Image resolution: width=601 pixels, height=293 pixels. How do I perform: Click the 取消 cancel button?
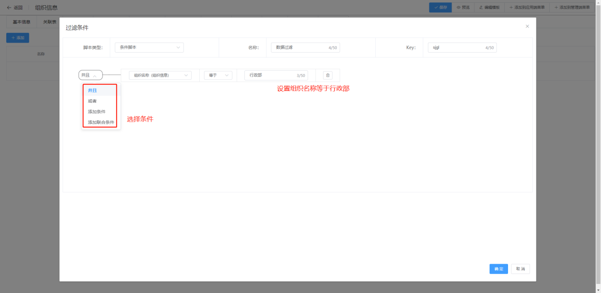coord(520,269)
